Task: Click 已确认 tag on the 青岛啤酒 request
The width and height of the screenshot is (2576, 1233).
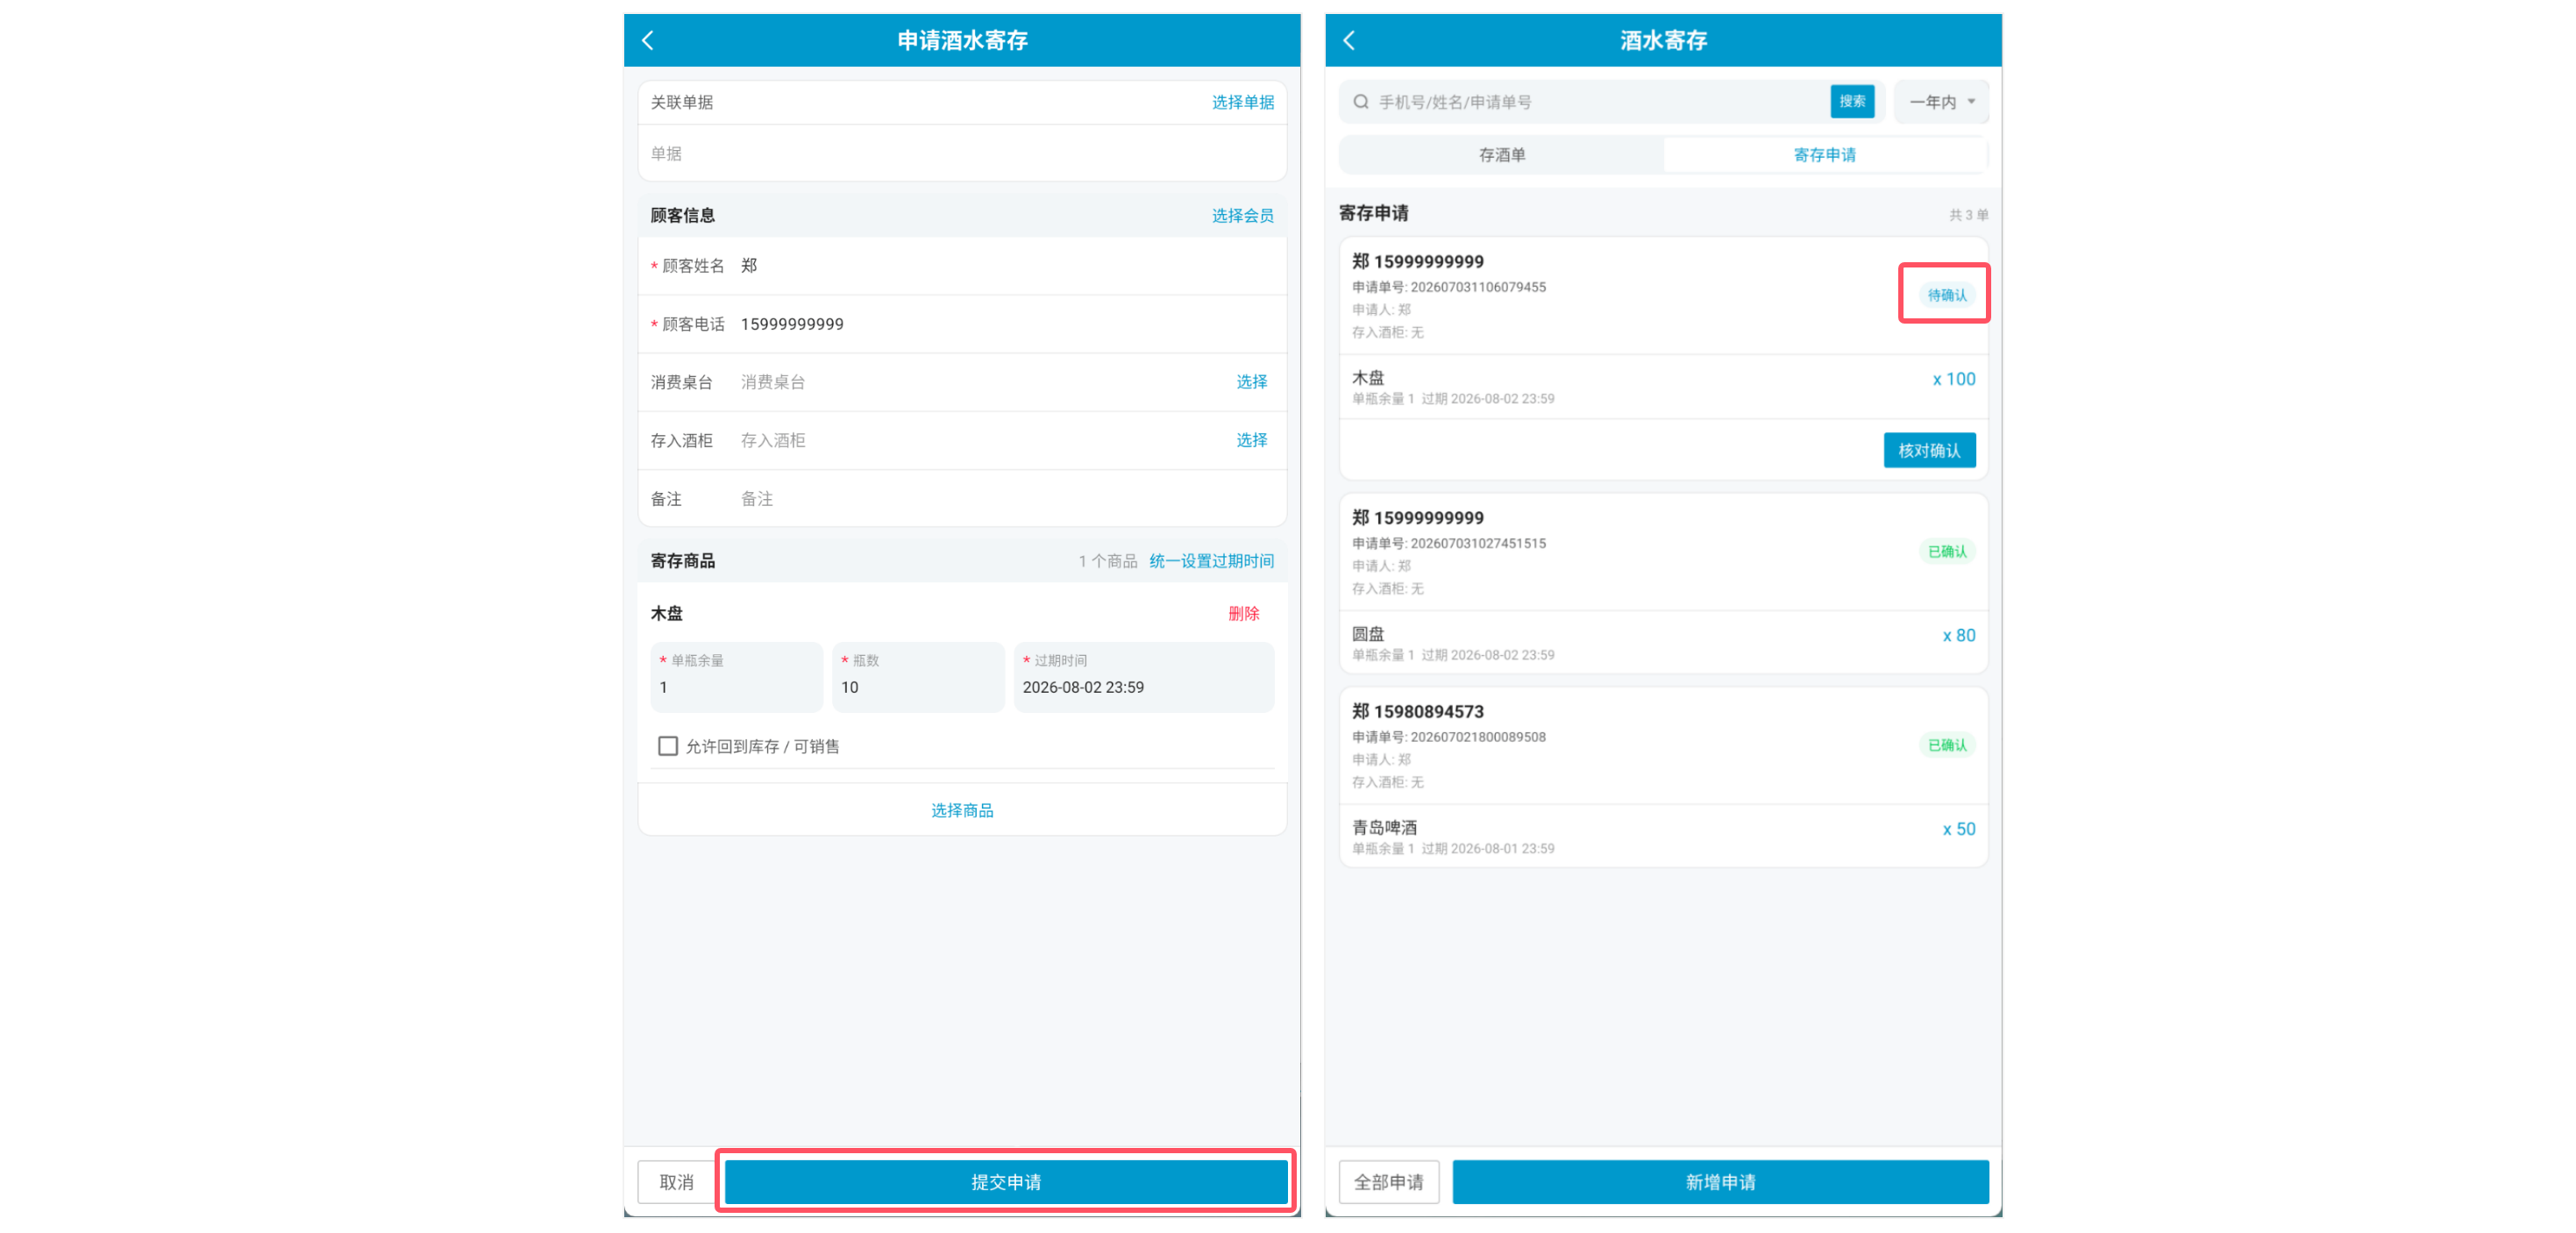Action: tap(1946, 745)
